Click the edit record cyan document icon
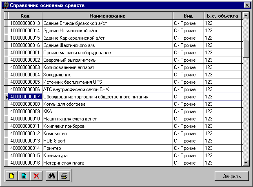The image size is (253, 187). click(24, 176)
